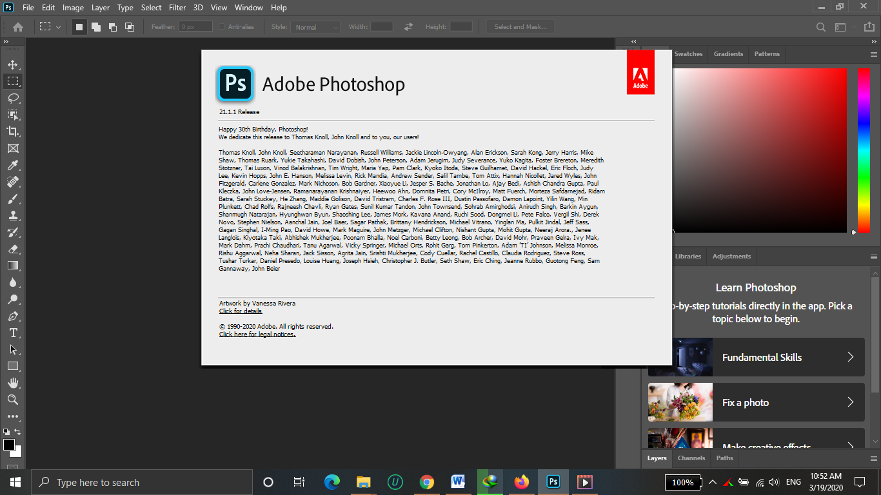Switch to the Paths tab
This screenshot has width=881, height=495.
click(724, 458)
